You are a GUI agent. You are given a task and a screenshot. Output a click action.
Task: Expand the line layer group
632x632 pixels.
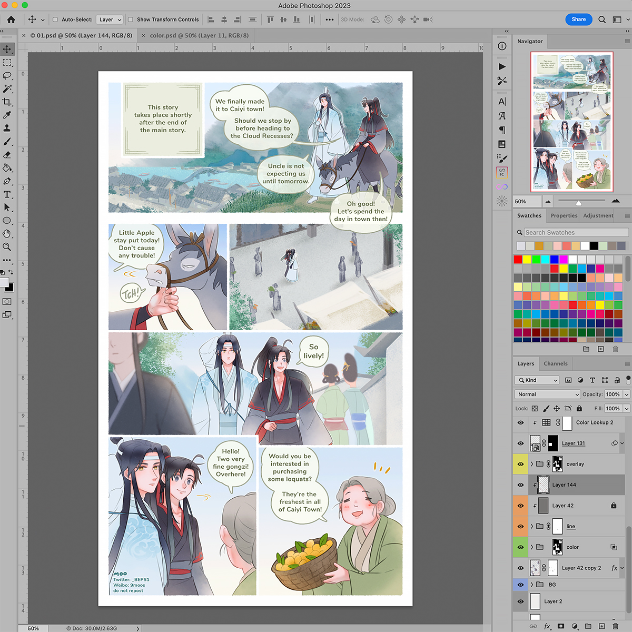tap(532, 526)
